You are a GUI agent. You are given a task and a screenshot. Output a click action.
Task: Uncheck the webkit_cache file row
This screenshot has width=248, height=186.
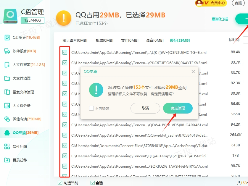click(65, 135)
